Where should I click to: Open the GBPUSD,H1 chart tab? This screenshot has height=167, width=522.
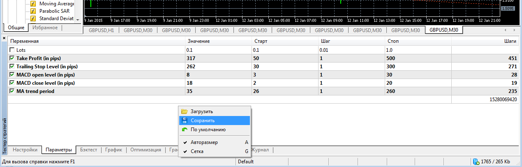[102, 30]
